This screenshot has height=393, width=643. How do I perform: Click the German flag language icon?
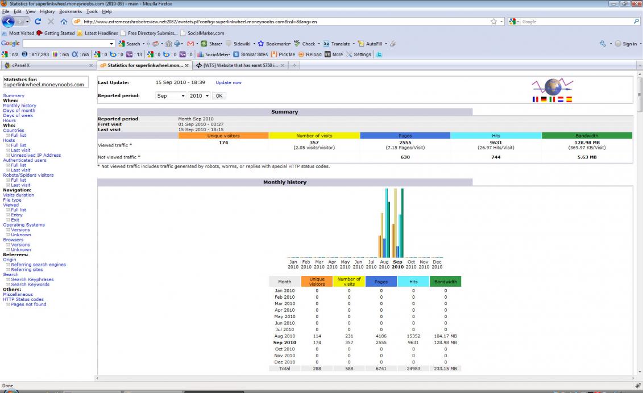(544, 99)
